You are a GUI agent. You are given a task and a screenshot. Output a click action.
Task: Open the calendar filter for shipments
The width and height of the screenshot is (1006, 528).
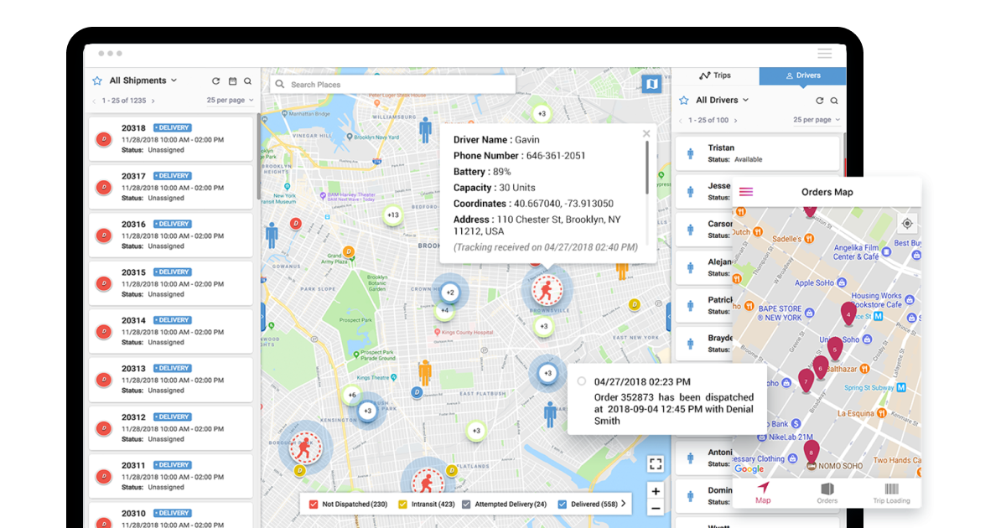pos(232,80)
